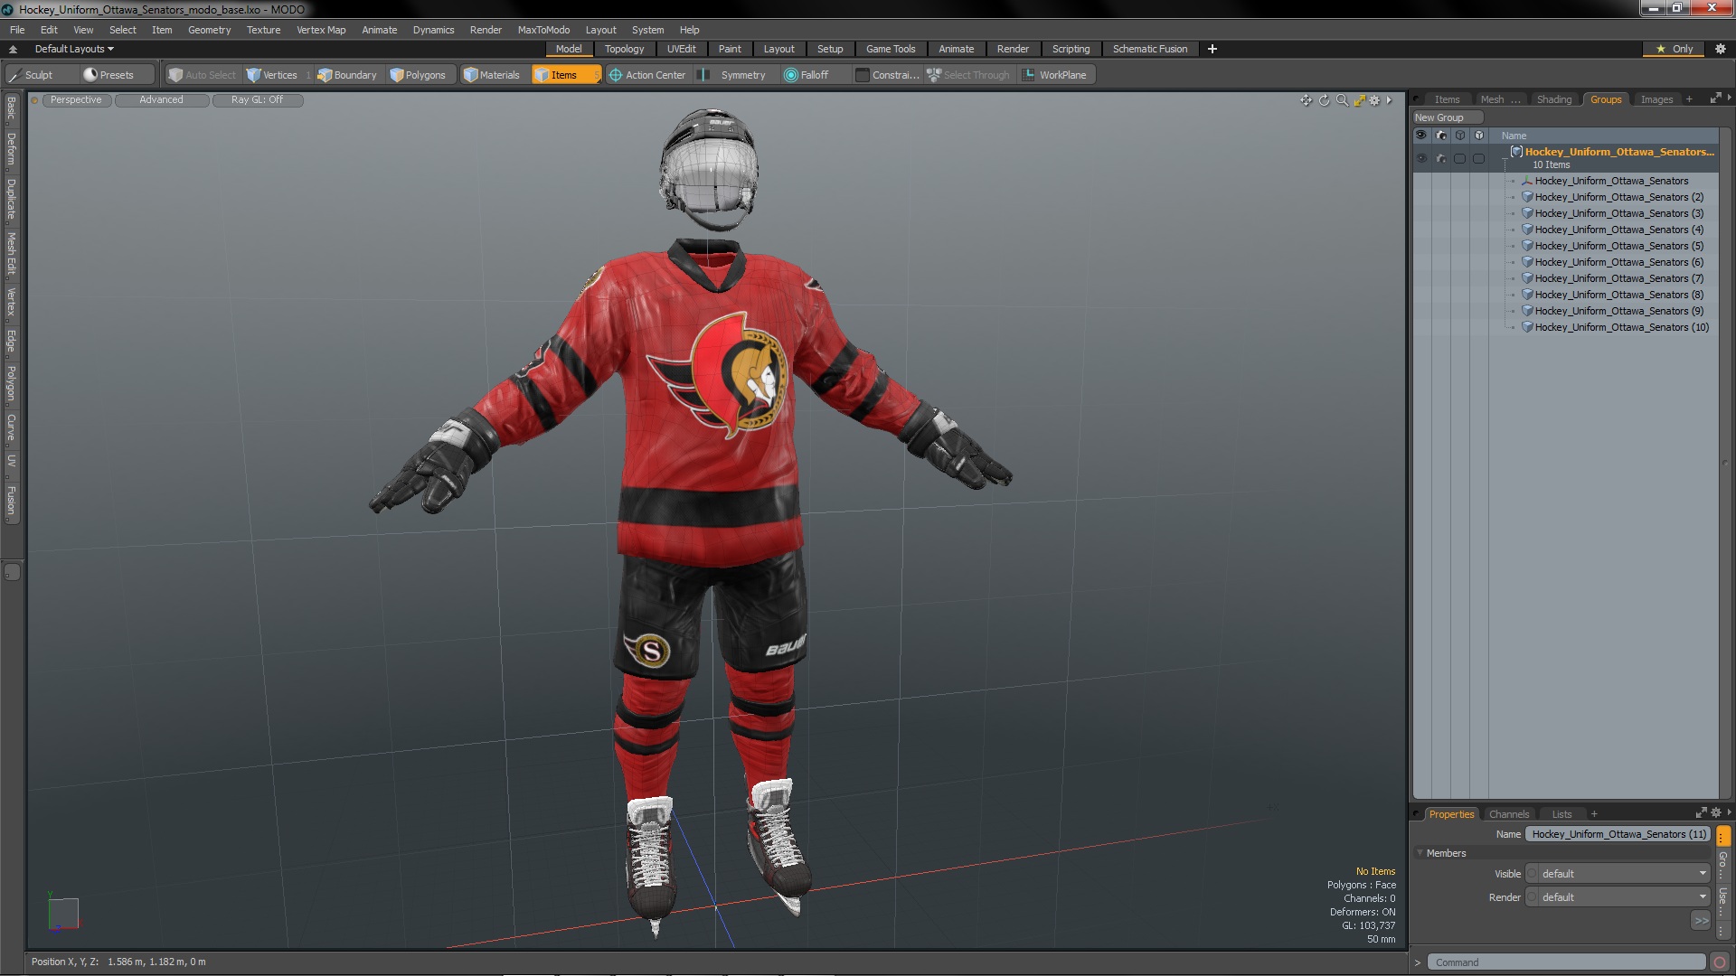The width and height of the screenshot is (1736, 976).
Task: Add a new layout tab with plus
Action: pyautogui.click(x=1212, y=49)
